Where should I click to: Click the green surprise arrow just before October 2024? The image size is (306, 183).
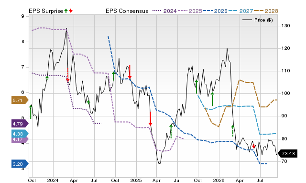point(114,76)
